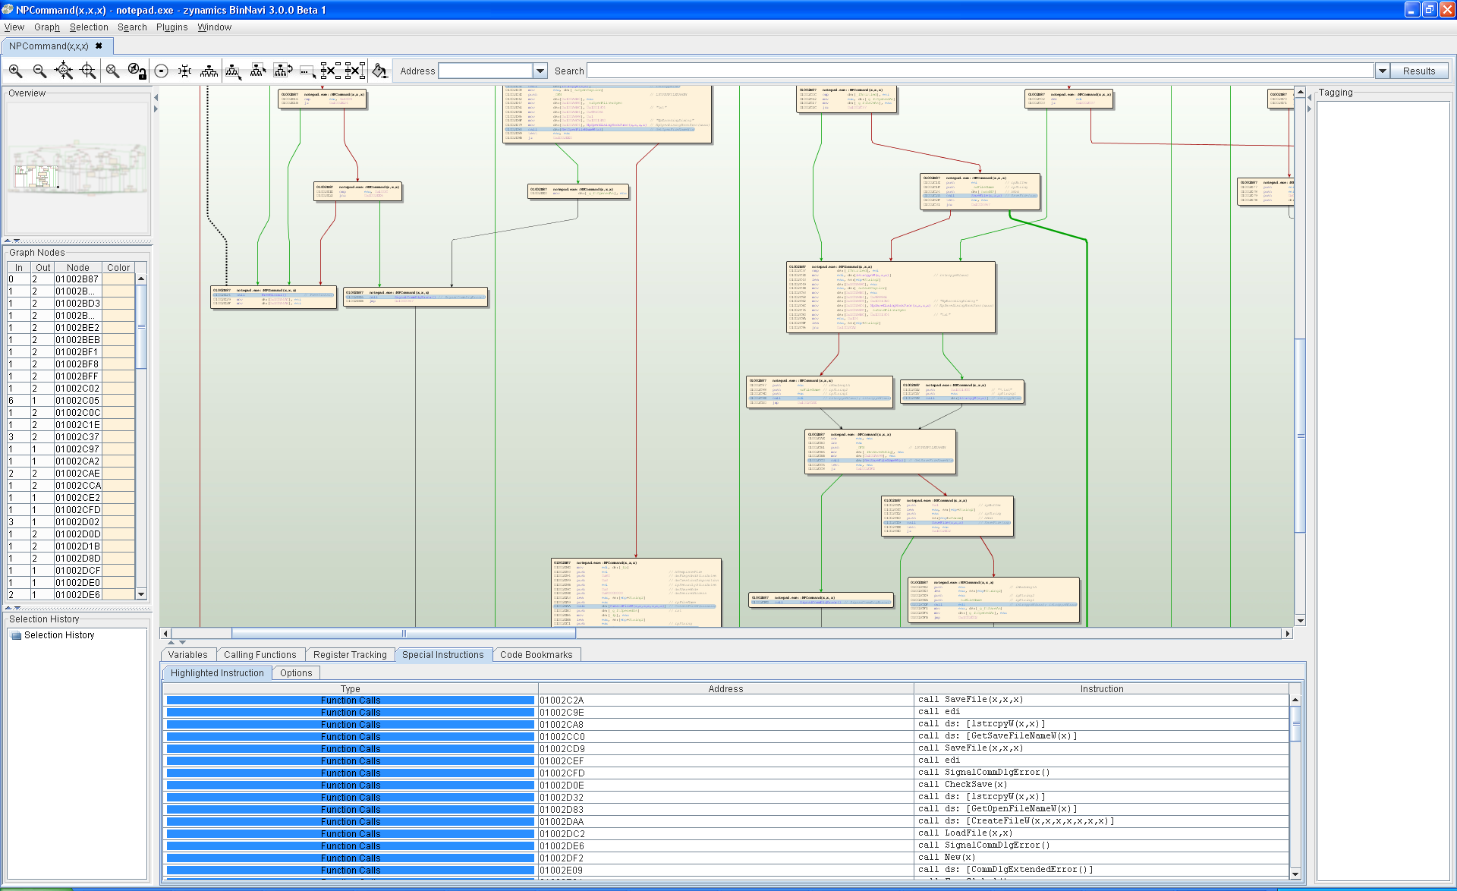This screenshot has height=891, width=1457.
Task: Click the Results button
Action: [1418, 71]
